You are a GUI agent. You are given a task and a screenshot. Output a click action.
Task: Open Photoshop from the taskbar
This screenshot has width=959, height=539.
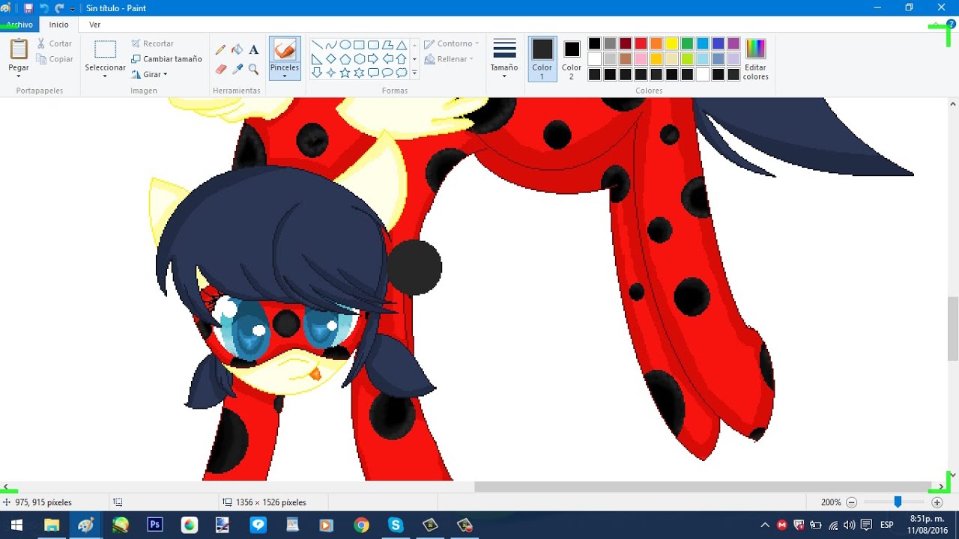(x=155, y=525)
